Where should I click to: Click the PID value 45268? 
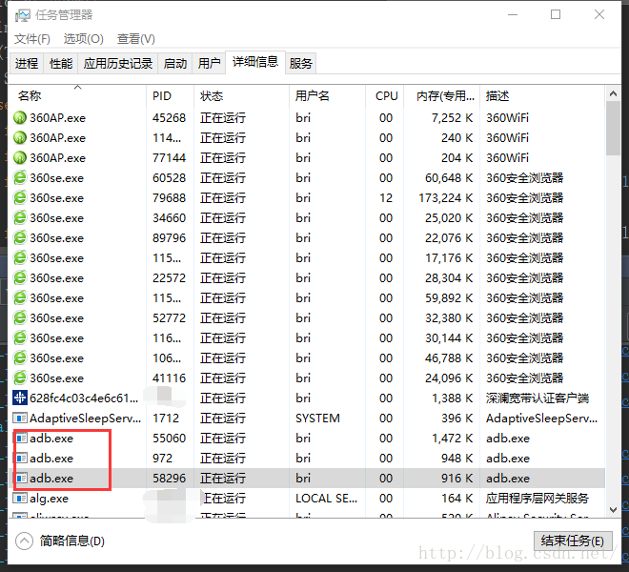(x=169, y=117)
